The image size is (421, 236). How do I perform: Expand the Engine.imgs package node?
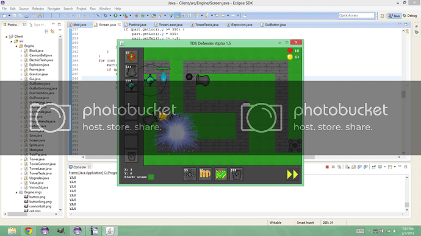(16, 192)
